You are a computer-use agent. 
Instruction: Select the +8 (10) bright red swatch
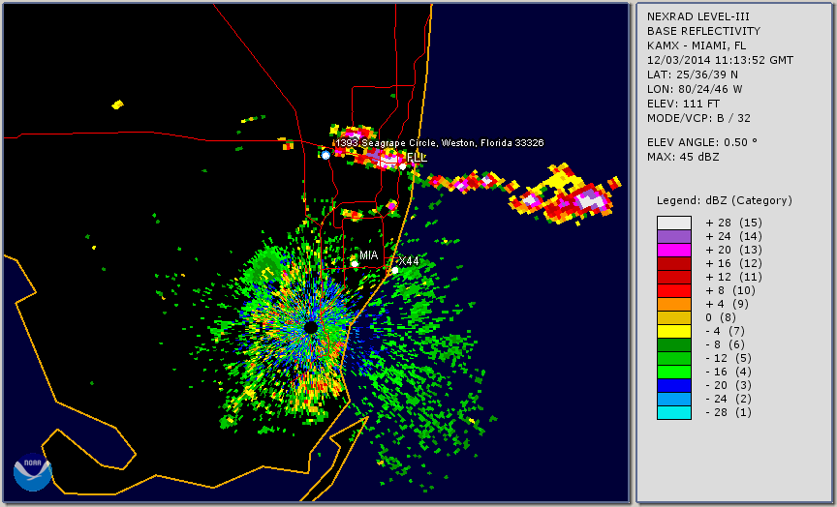coord(674,290)
